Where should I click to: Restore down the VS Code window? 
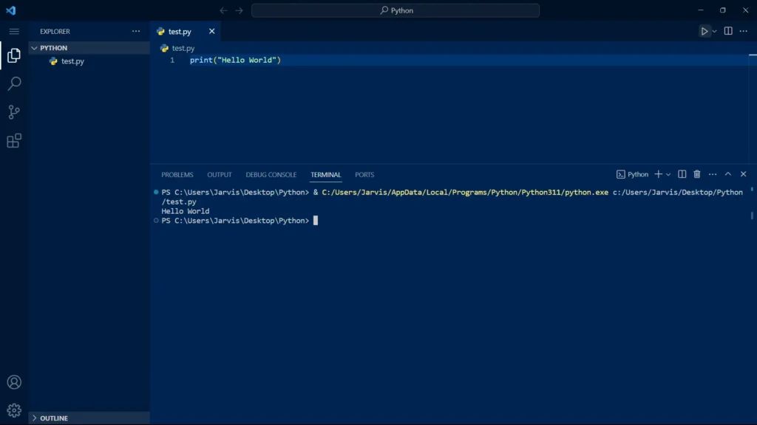coord(723,10)
